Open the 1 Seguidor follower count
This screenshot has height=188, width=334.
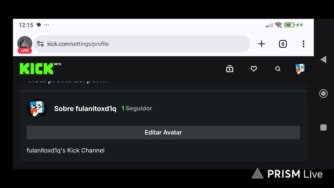[x=137, y=108]
